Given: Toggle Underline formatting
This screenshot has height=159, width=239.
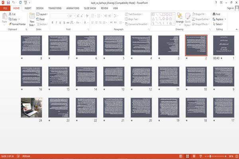Looking at the screenshot, I should 60,23.
